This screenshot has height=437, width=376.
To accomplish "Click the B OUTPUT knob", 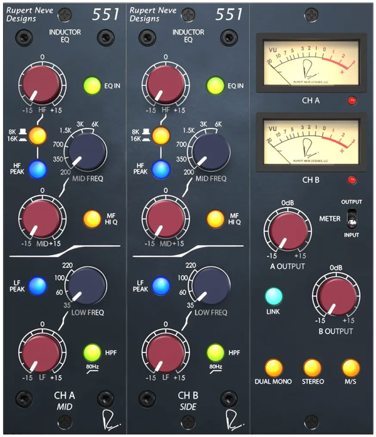I will coord(336,296).
